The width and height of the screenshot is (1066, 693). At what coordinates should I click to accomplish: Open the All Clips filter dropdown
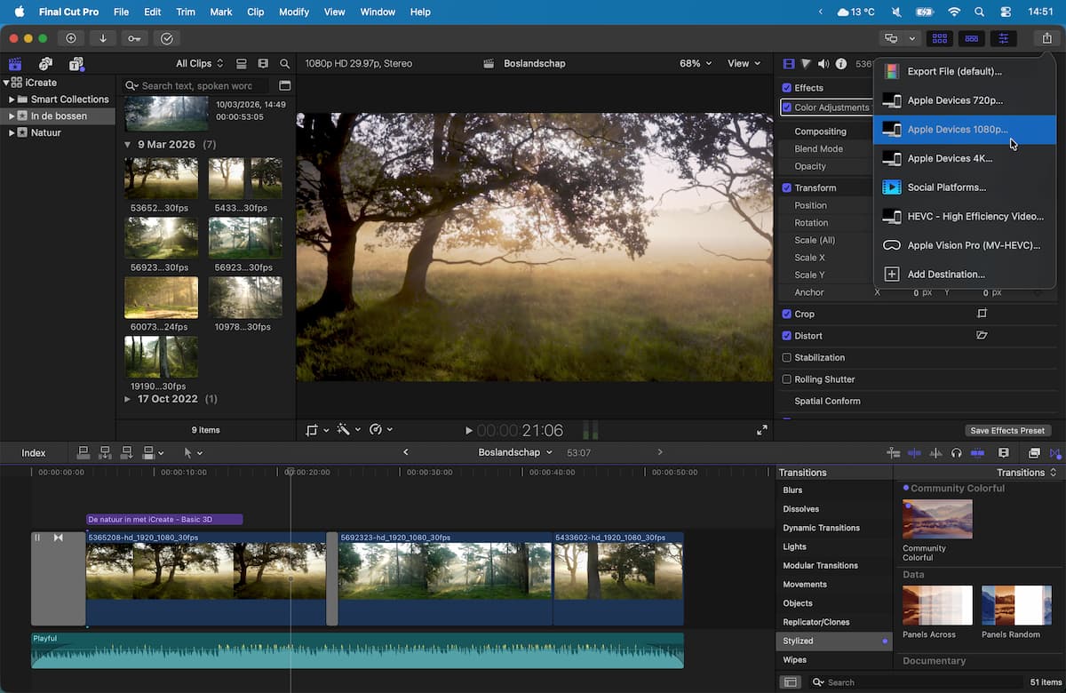(200, 64)
